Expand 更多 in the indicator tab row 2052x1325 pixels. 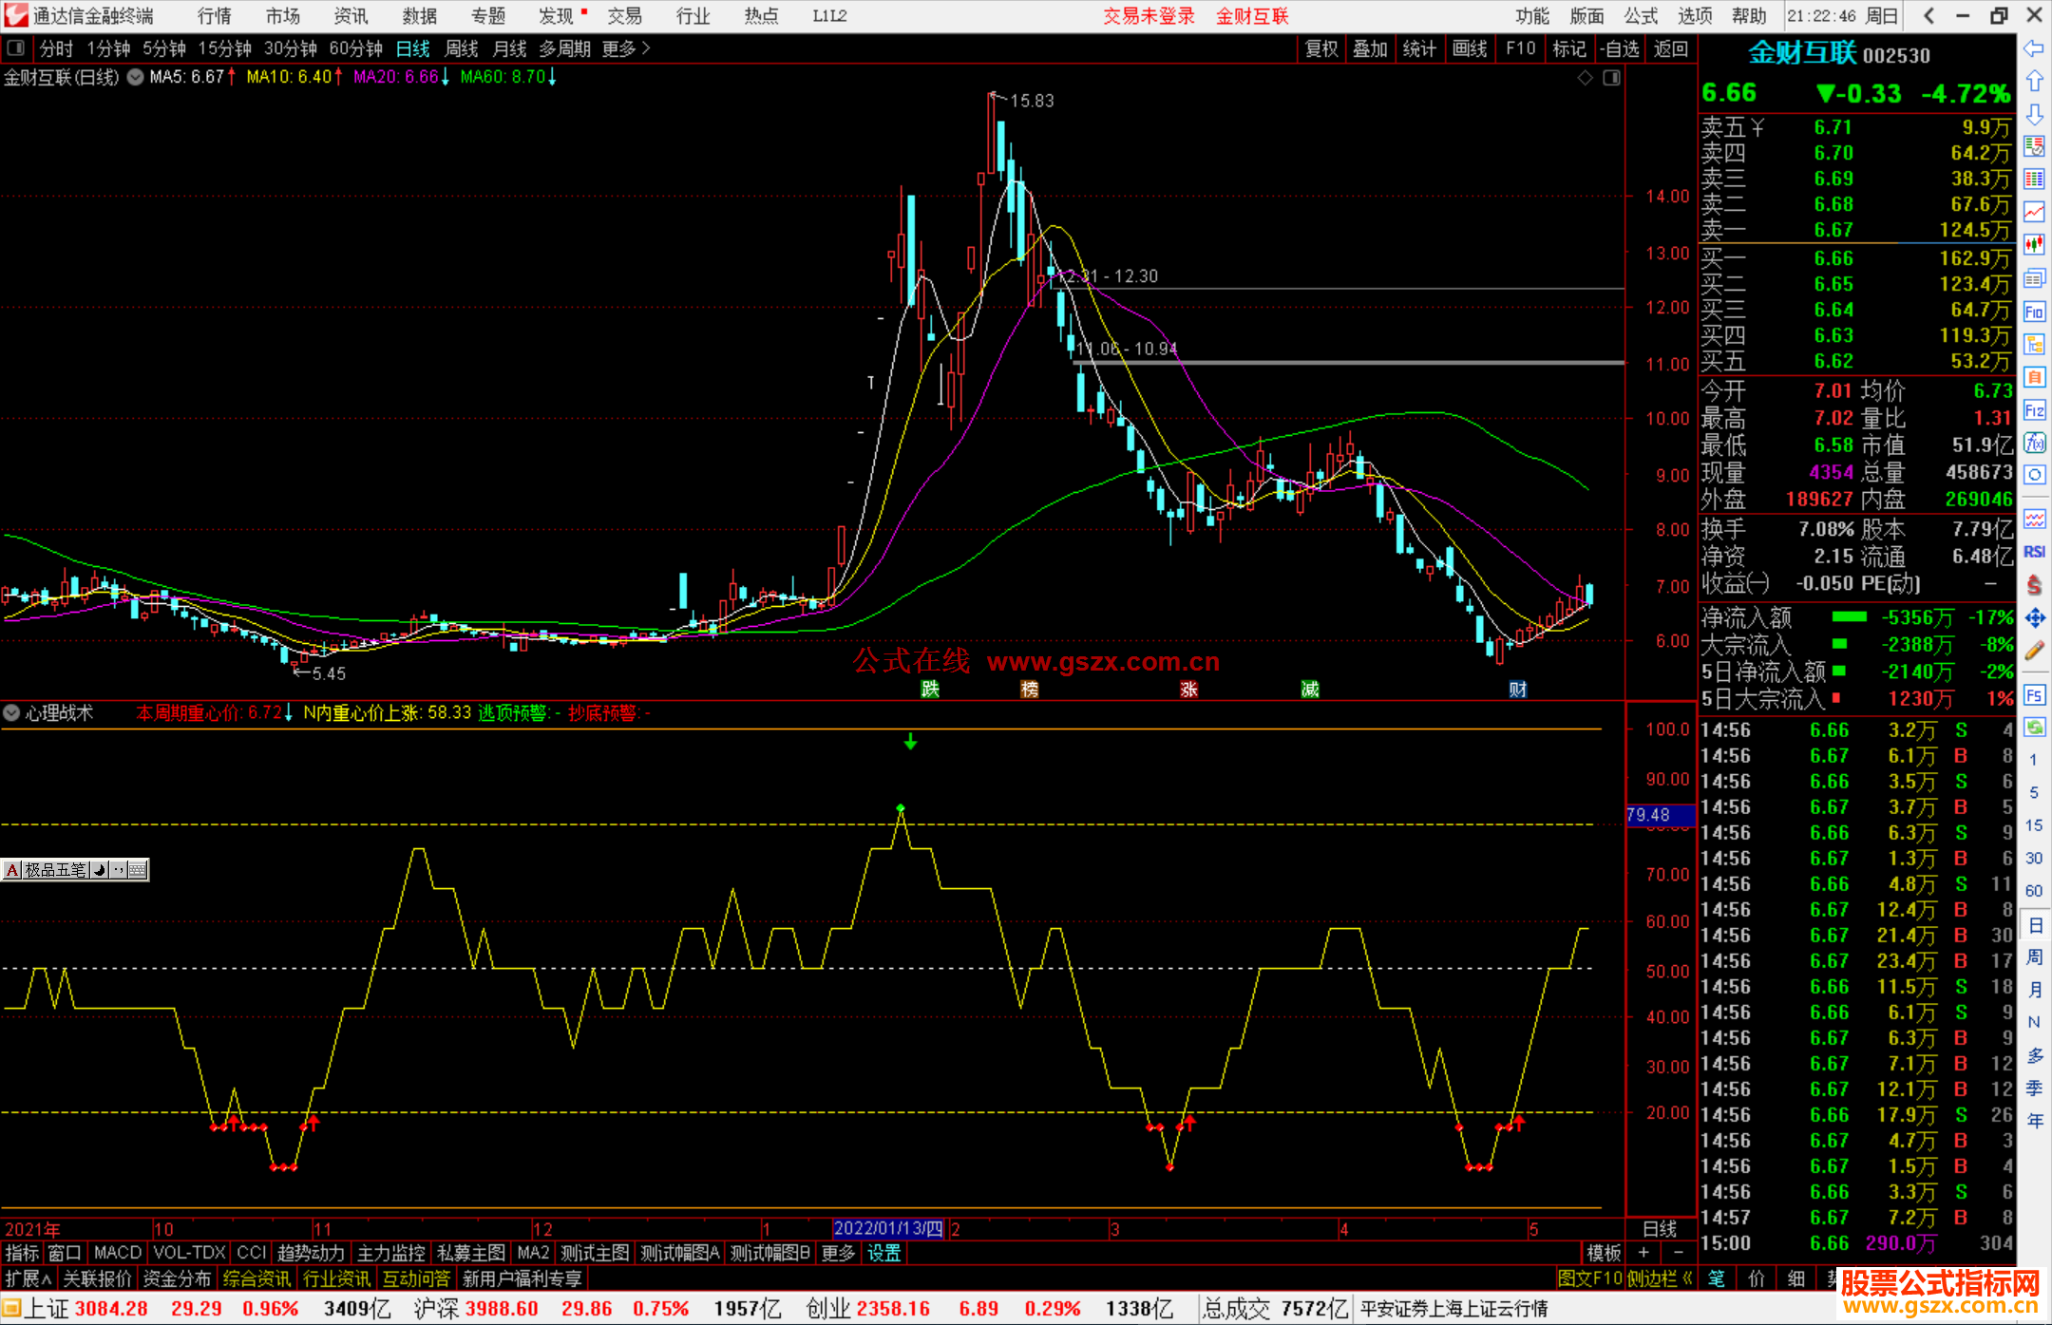point(838,1253)
